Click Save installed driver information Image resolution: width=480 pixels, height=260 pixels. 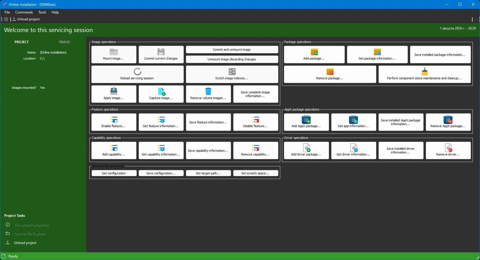[401, 150]
